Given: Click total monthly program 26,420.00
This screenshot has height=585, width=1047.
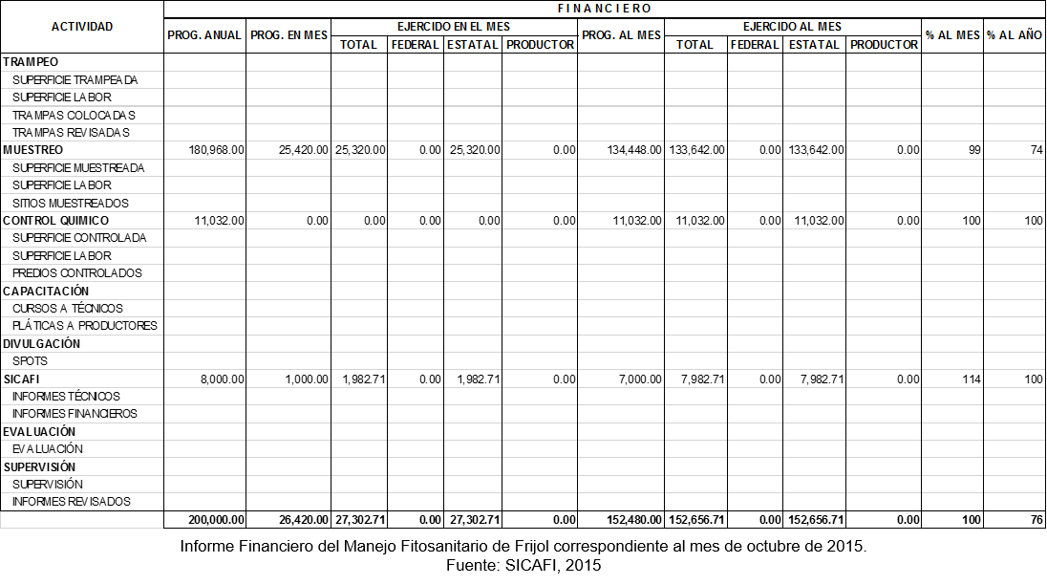Looking at the screenshot, I should tap(303, 520).
